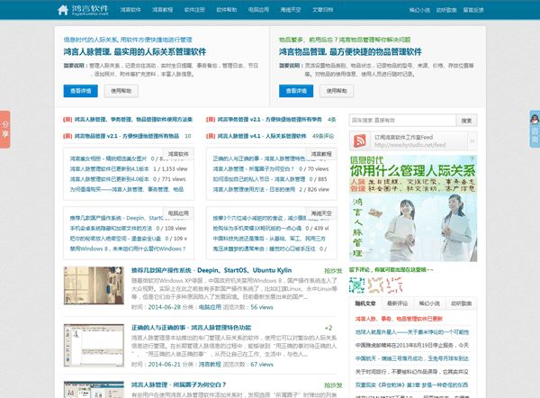
Task: Open 文章归档 in the top navigation
Action: pyautogui.click(x=323, y=10)
